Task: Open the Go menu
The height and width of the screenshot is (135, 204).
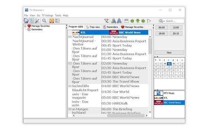Action: pos(39,15)
